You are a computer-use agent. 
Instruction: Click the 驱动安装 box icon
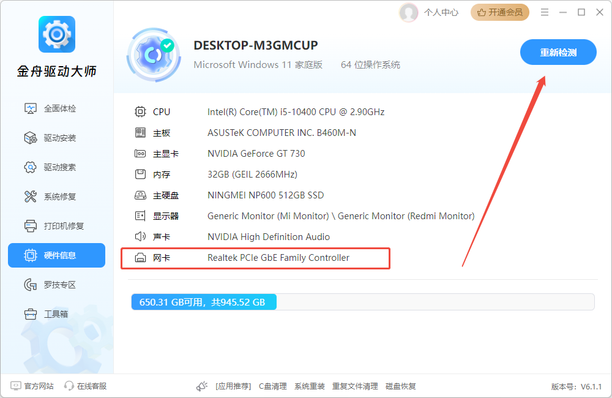pos(31,138)
